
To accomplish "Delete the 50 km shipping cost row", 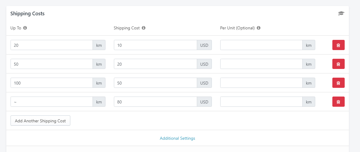I will pyautogui.click(x=338, y=64).
